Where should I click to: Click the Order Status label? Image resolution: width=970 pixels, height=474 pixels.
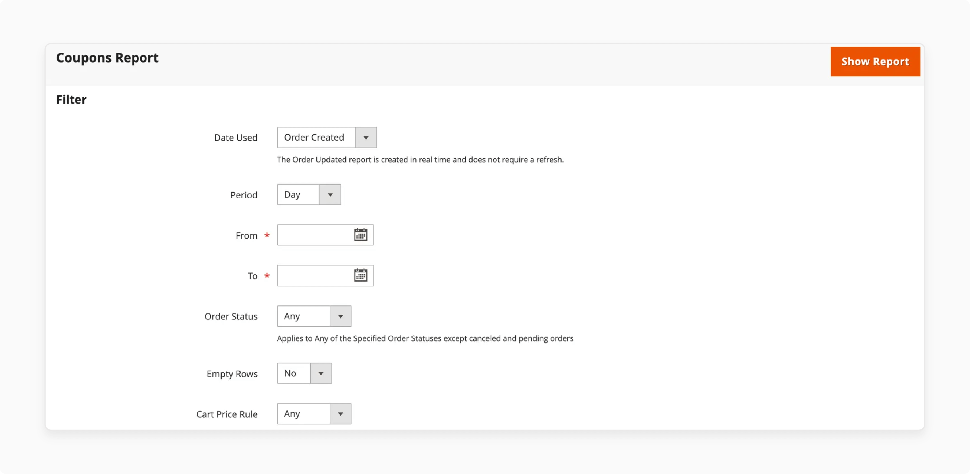(x=231, y=316)
